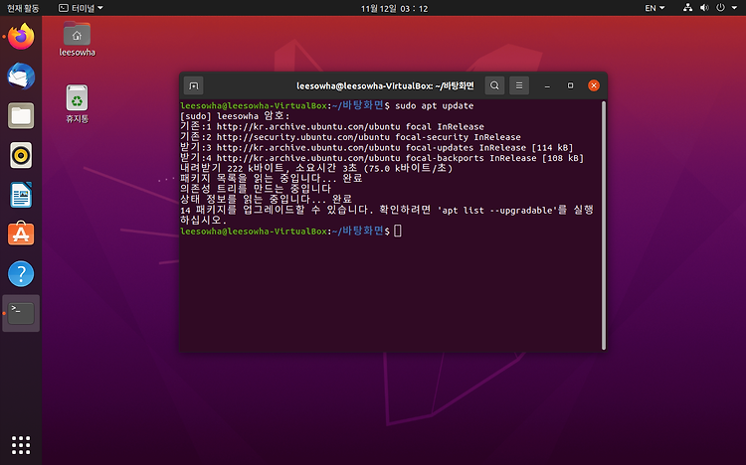Open the Help icon in dock
This screenshot has width=746, height=465.
(x=21, y=274)
